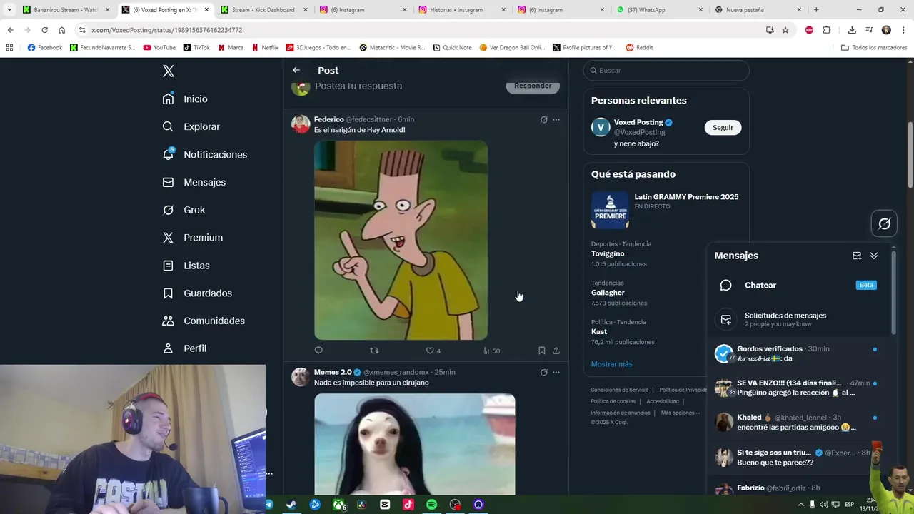The width and height of the screenshot is (914, 514).
Task: Open Grok from the sidebar
Action: click(x=184, y=210)
